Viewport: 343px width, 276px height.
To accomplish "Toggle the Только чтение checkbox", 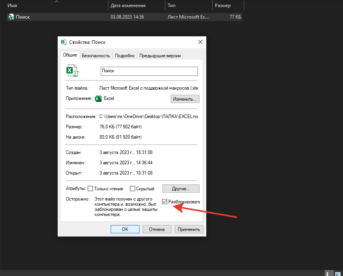I will click(90, 189).
